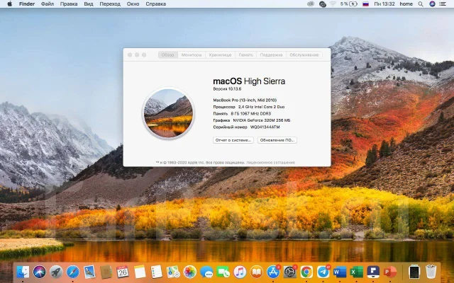Image resolution: width=454 pixels, height=283 pixels.
Task: Open Telegram from the Dock
Action: tap(323, 272)
